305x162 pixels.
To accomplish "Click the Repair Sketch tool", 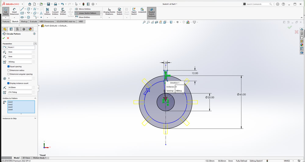I will pyautogui.click(x=120, y=12).
